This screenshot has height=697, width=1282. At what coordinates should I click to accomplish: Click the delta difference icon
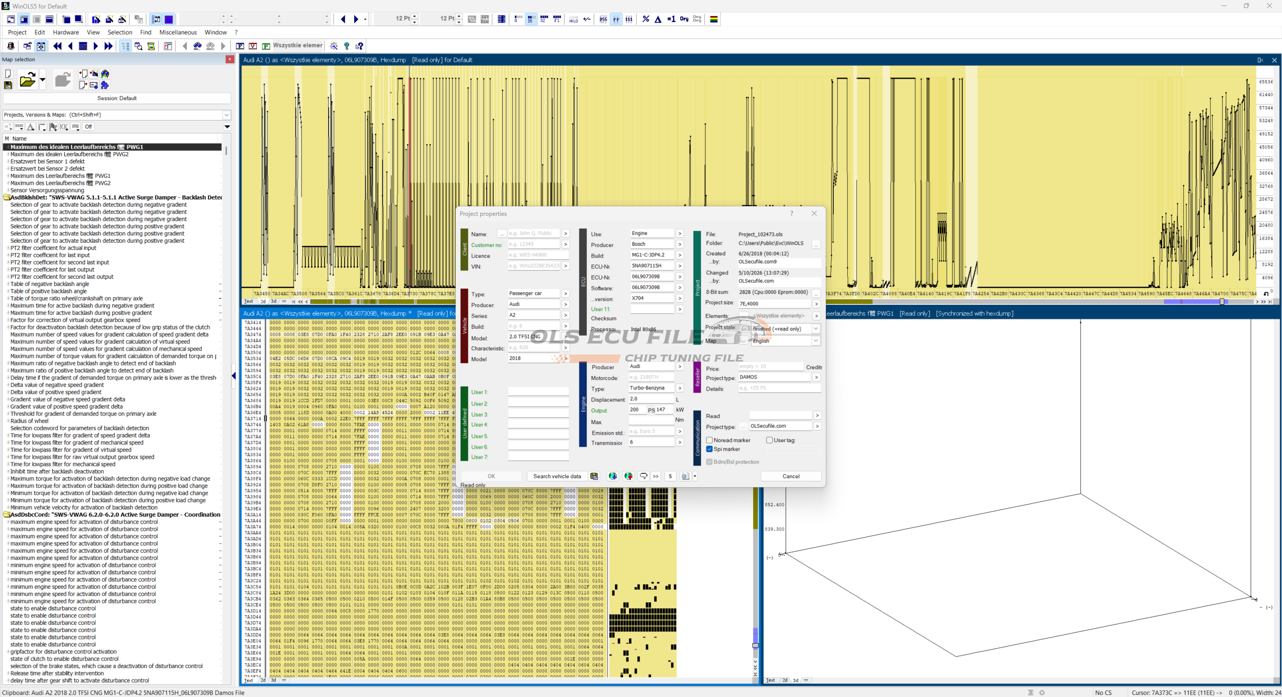[658, 19]
